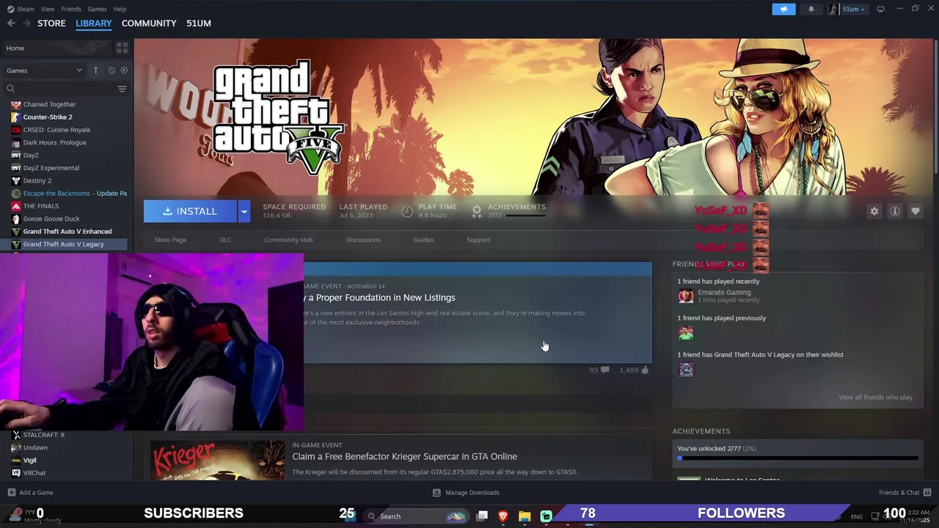Select Vigil in game list

pos(29,461)
